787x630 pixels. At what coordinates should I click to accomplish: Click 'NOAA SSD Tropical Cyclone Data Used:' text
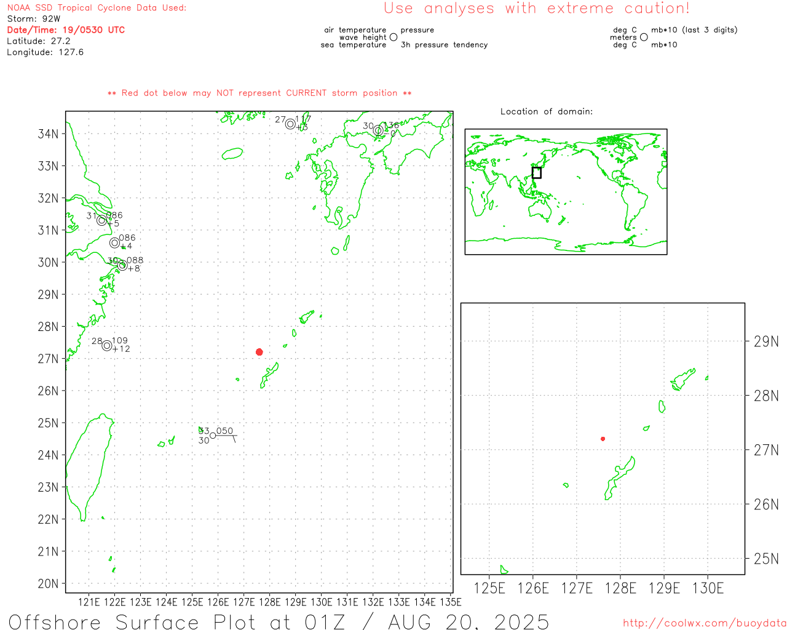coord(97,8)
